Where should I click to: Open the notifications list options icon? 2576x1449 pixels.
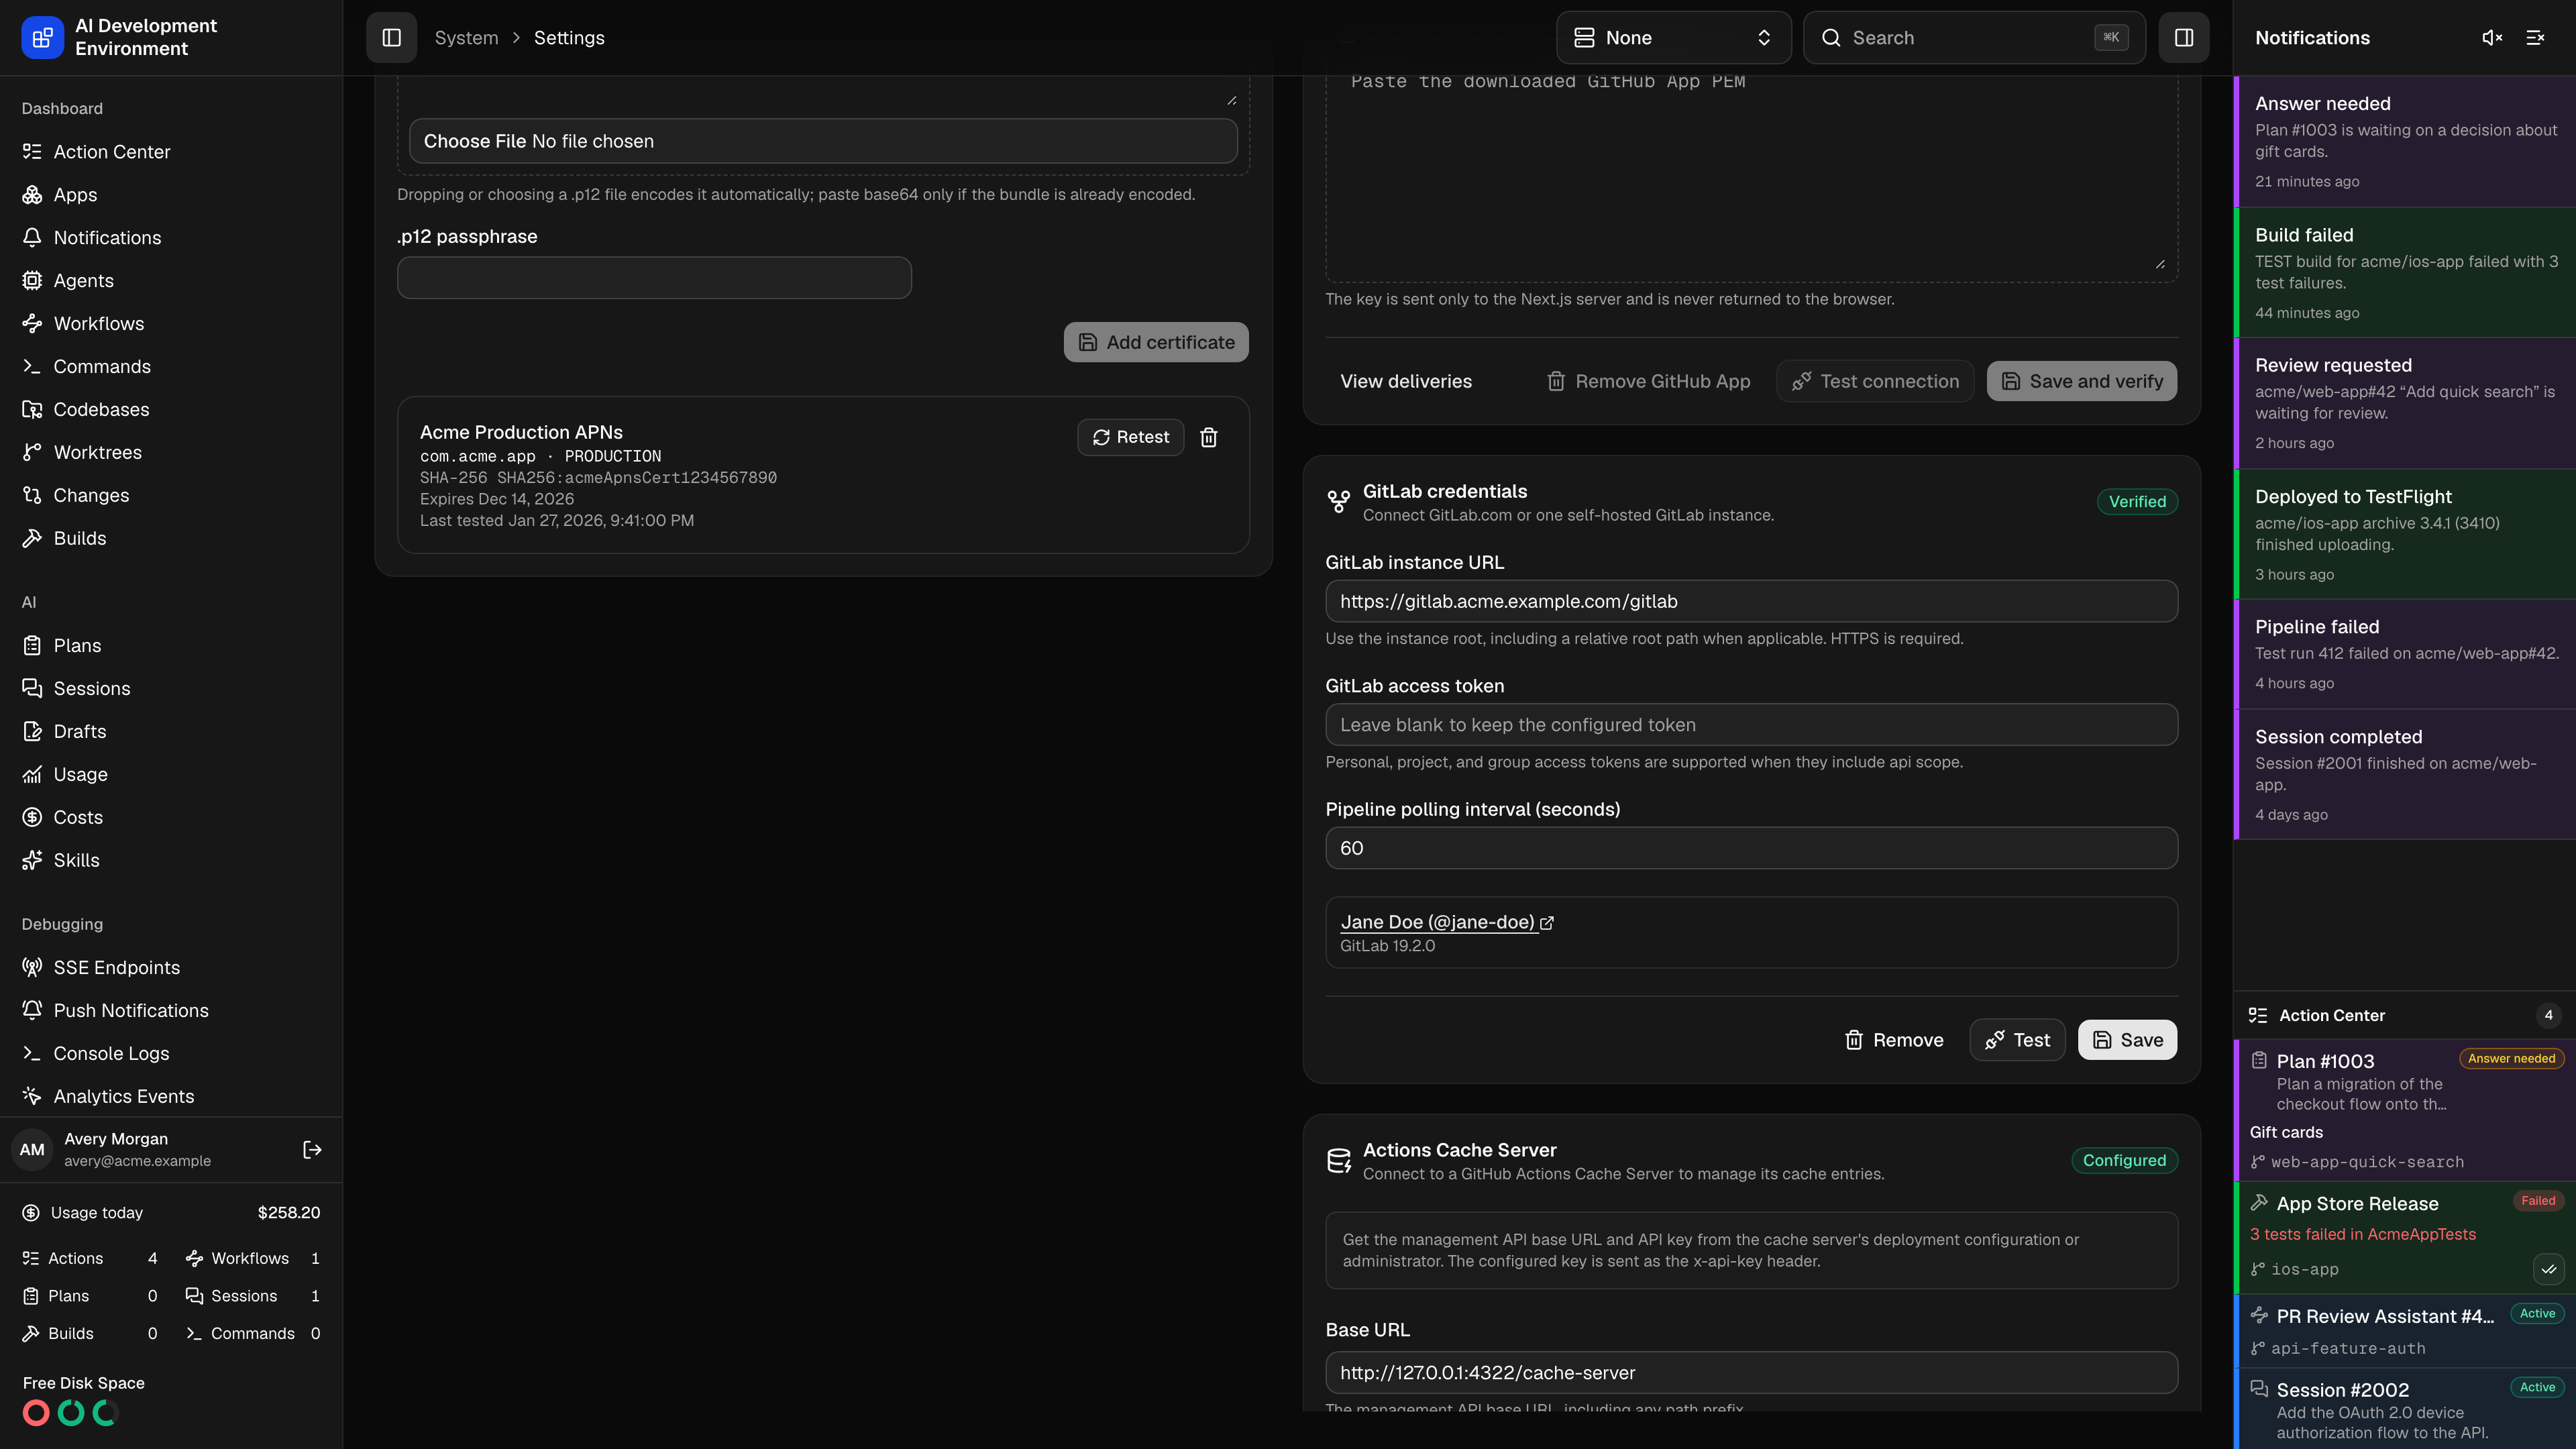point(2535,38)
